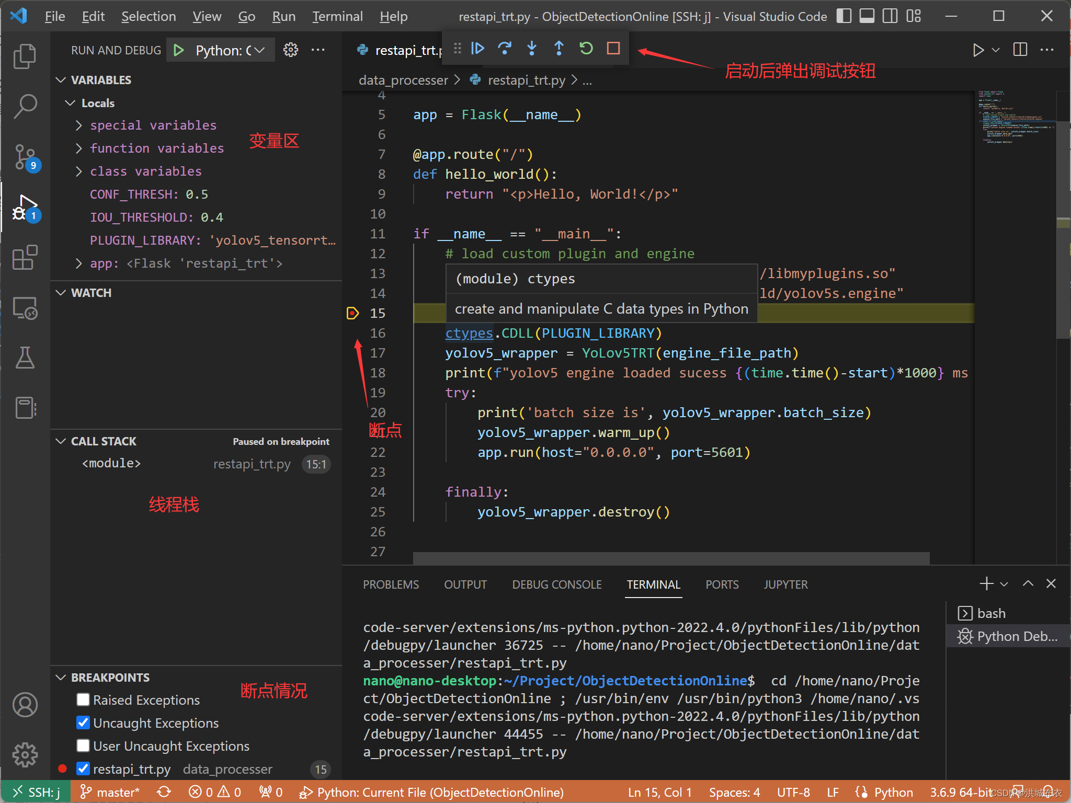The width and height of the screenshot is (1071, 803).
Task: Open the Testing flask view
Action: 25,358
